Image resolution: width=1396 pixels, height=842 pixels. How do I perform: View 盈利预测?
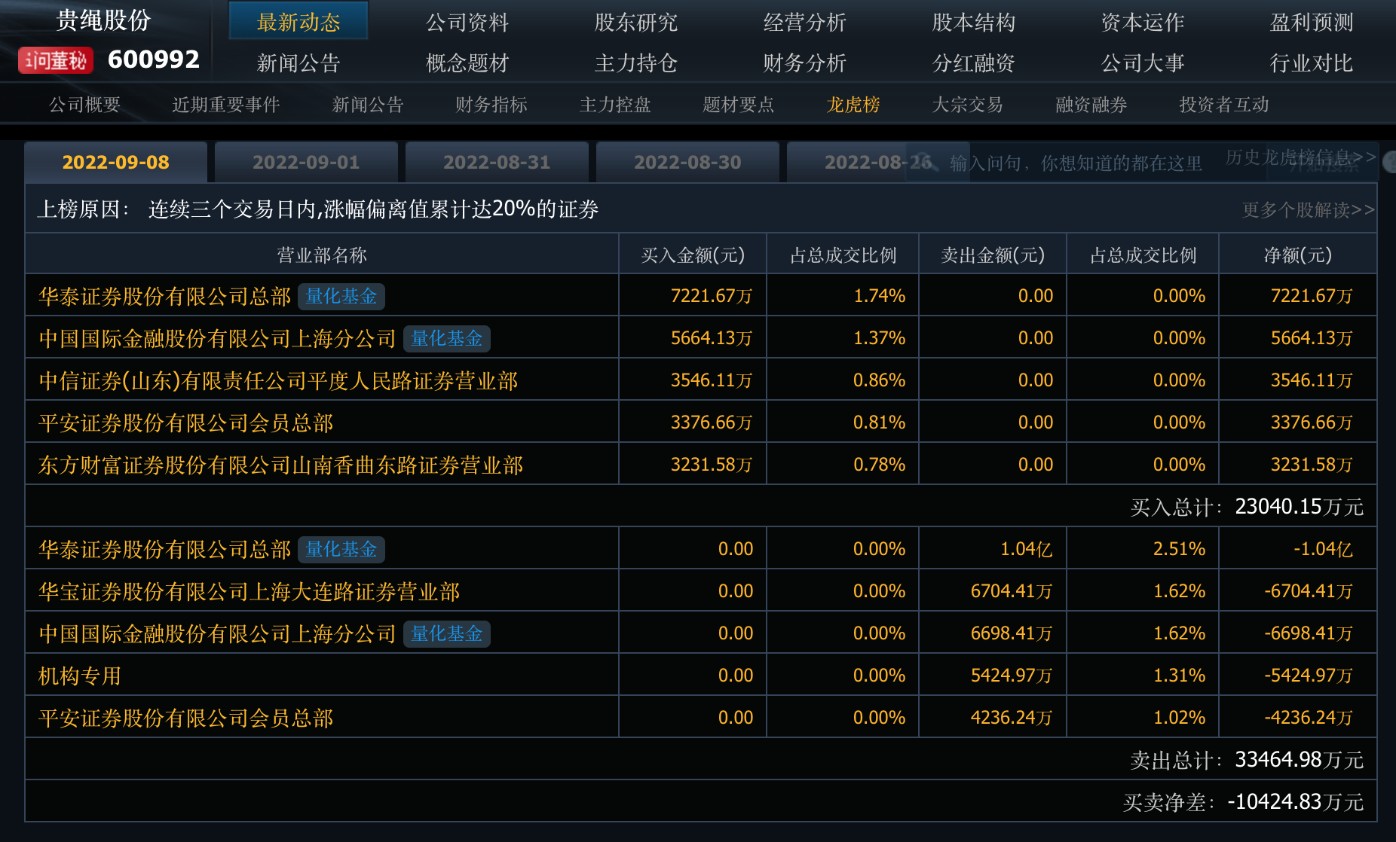(1312, 22)
